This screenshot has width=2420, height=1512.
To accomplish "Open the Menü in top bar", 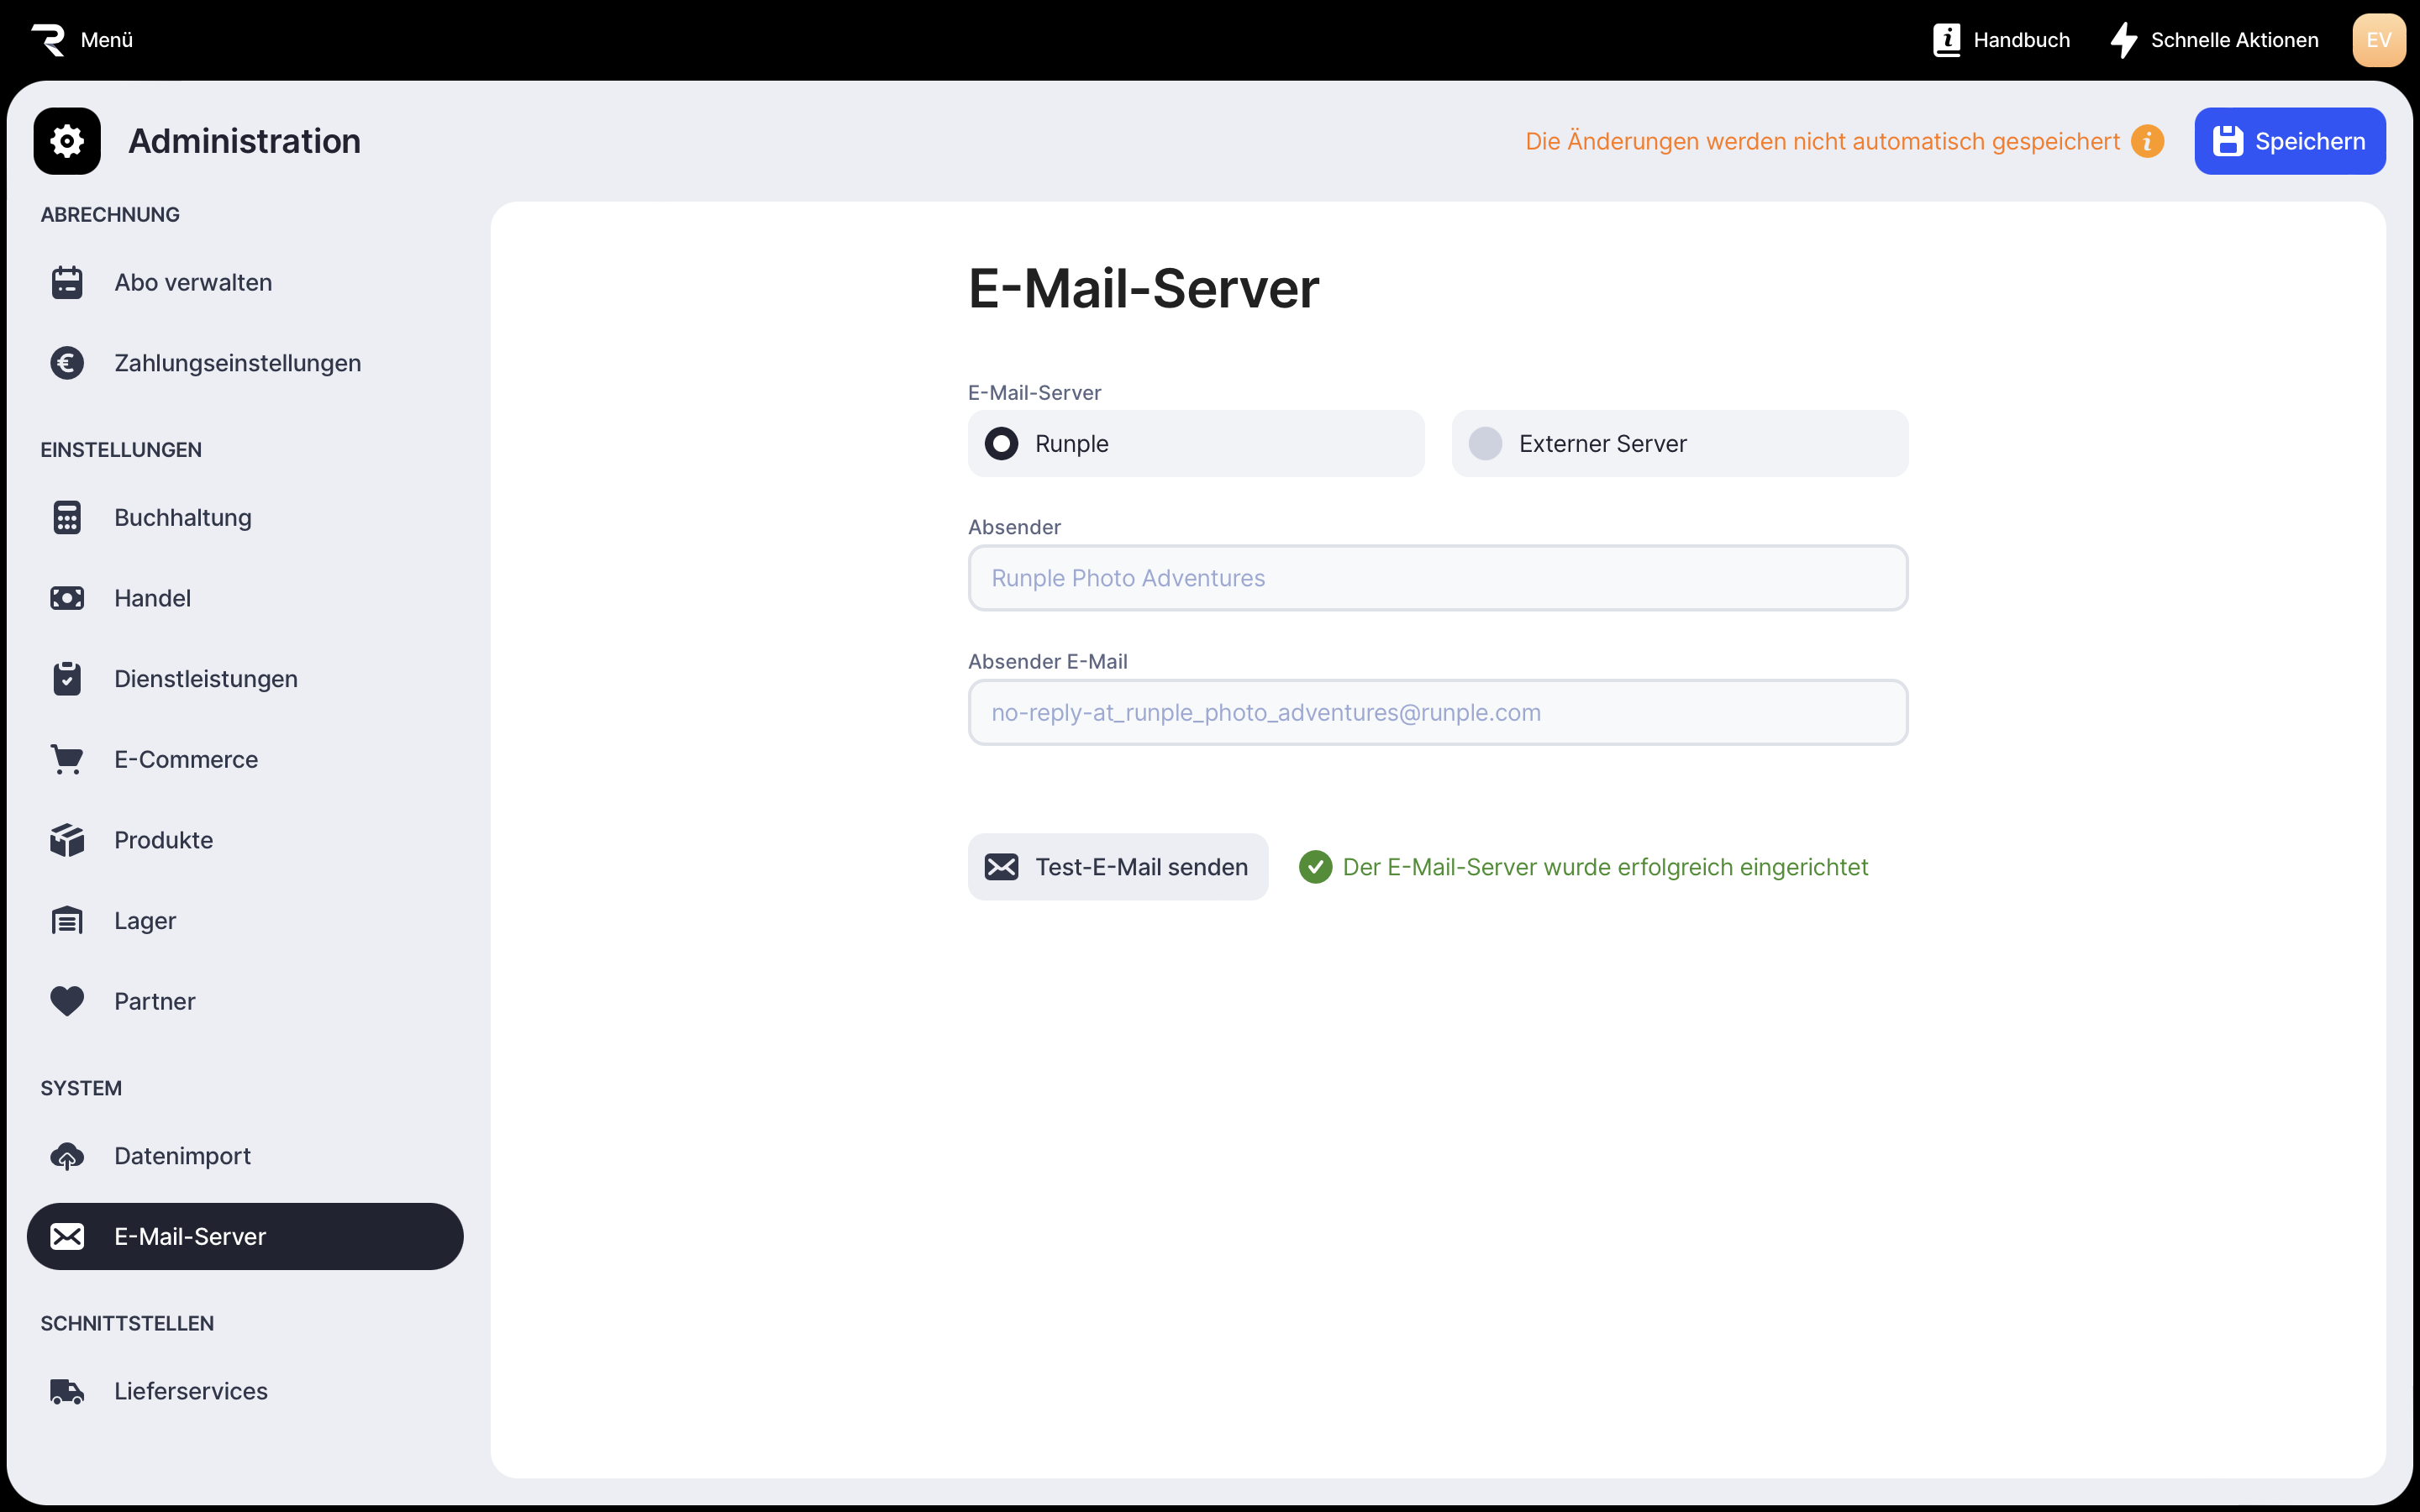I will 106,40.
